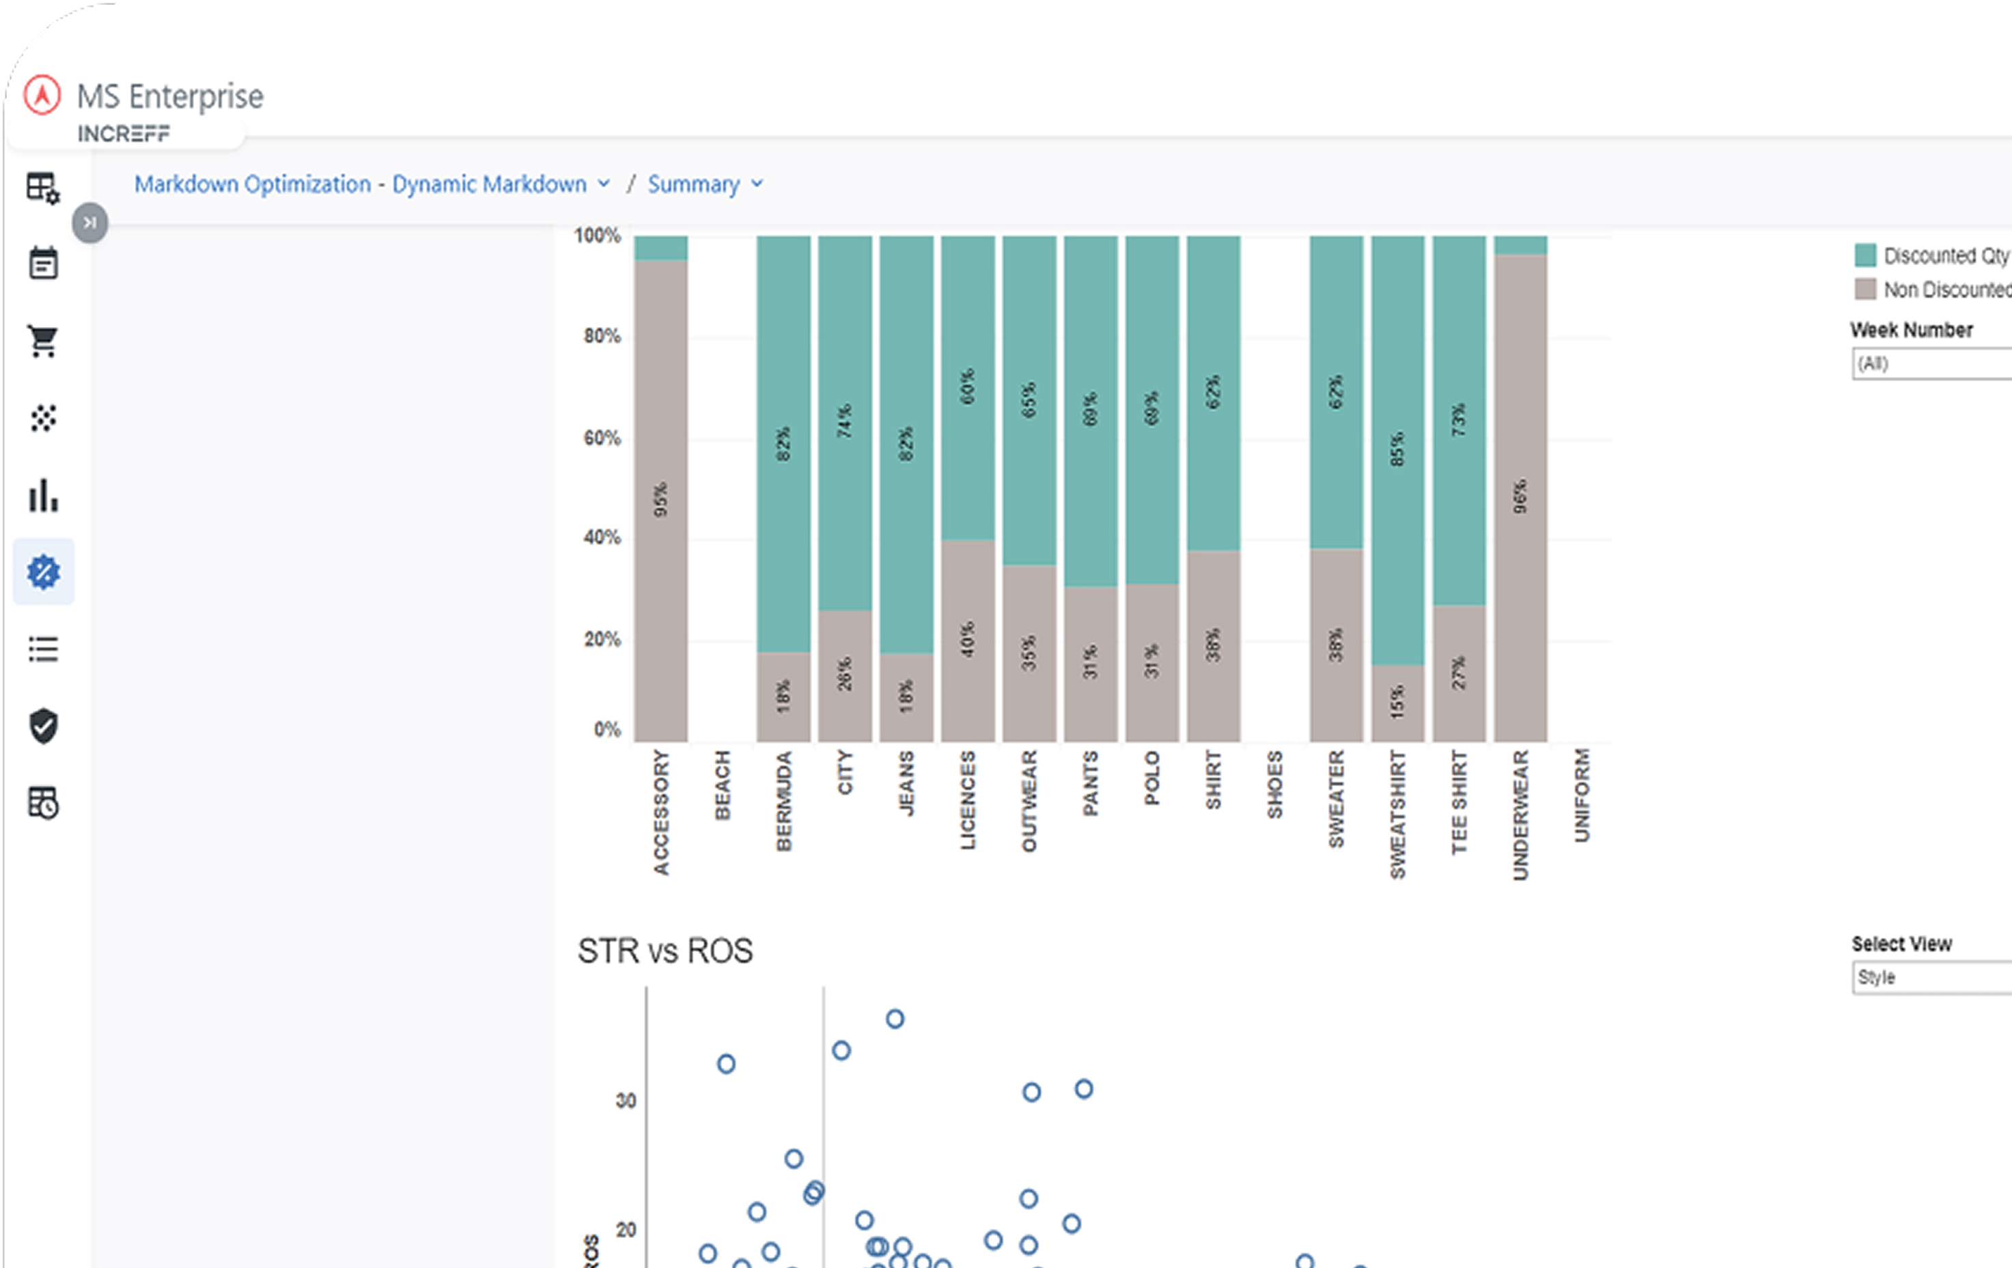Open the table history sidebar icon

point(42,803)
